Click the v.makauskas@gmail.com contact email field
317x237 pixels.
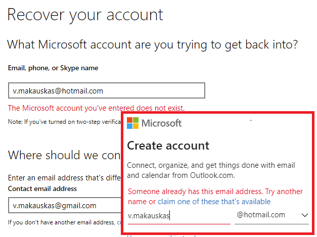click(63, 206)
